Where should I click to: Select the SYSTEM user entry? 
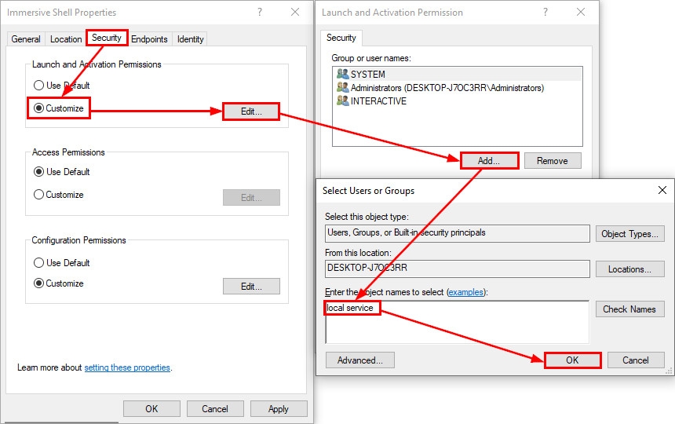tap(367, 75)
